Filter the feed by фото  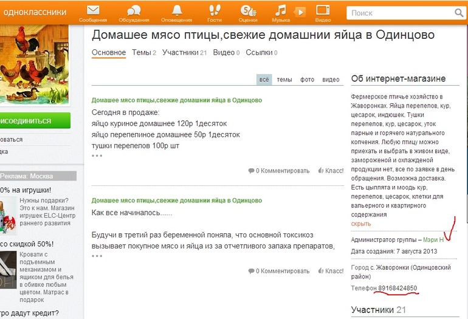[308, 80]
